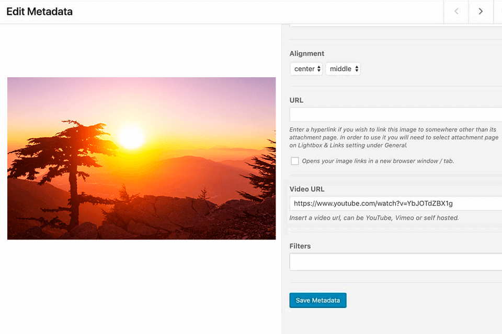The width and height of the screenshot is (502, 334).
Task: Click the 'Insert a video url' hint text
Action: (374, 218)
